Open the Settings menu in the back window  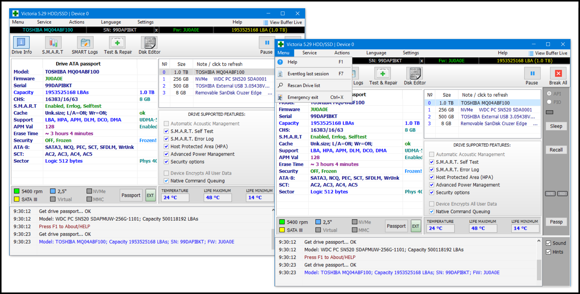coord(145,22)
